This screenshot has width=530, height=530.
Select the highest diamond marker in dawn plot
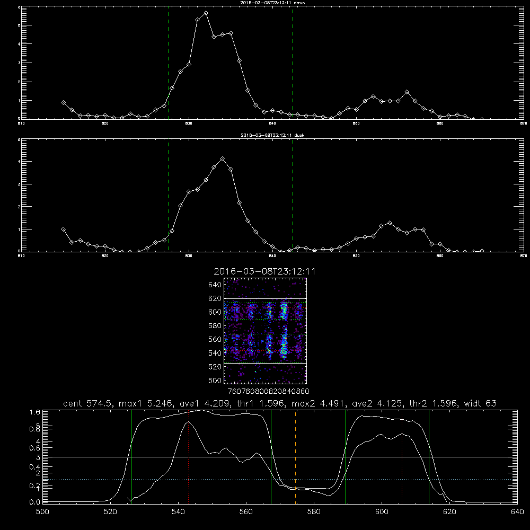(206, 13)
